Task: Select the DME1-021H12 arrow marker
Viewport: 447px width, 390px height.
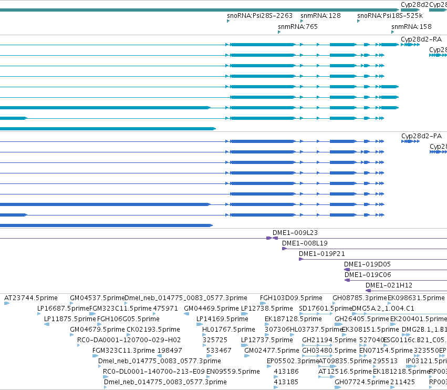Action: click(368, 291)
